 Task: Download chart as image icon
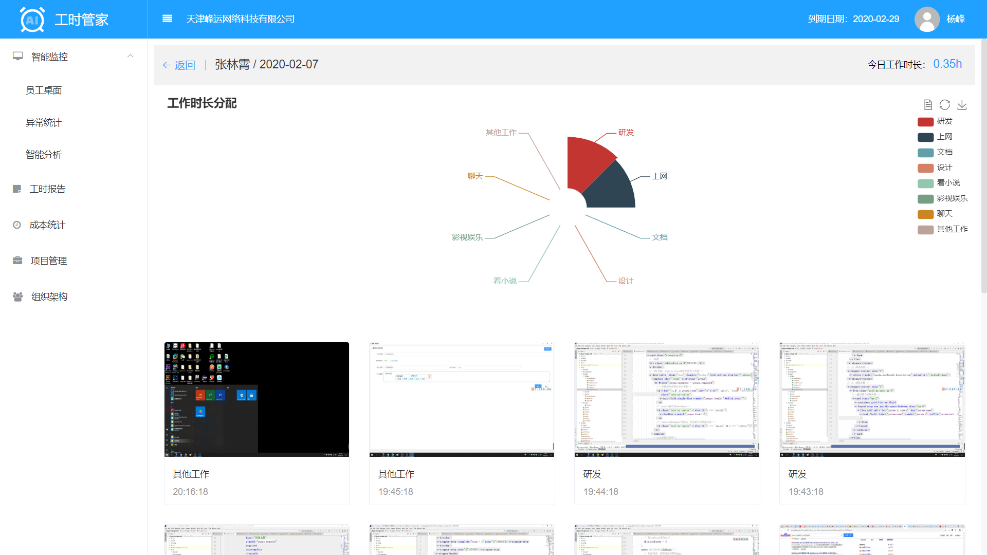(x=962, y=105)
